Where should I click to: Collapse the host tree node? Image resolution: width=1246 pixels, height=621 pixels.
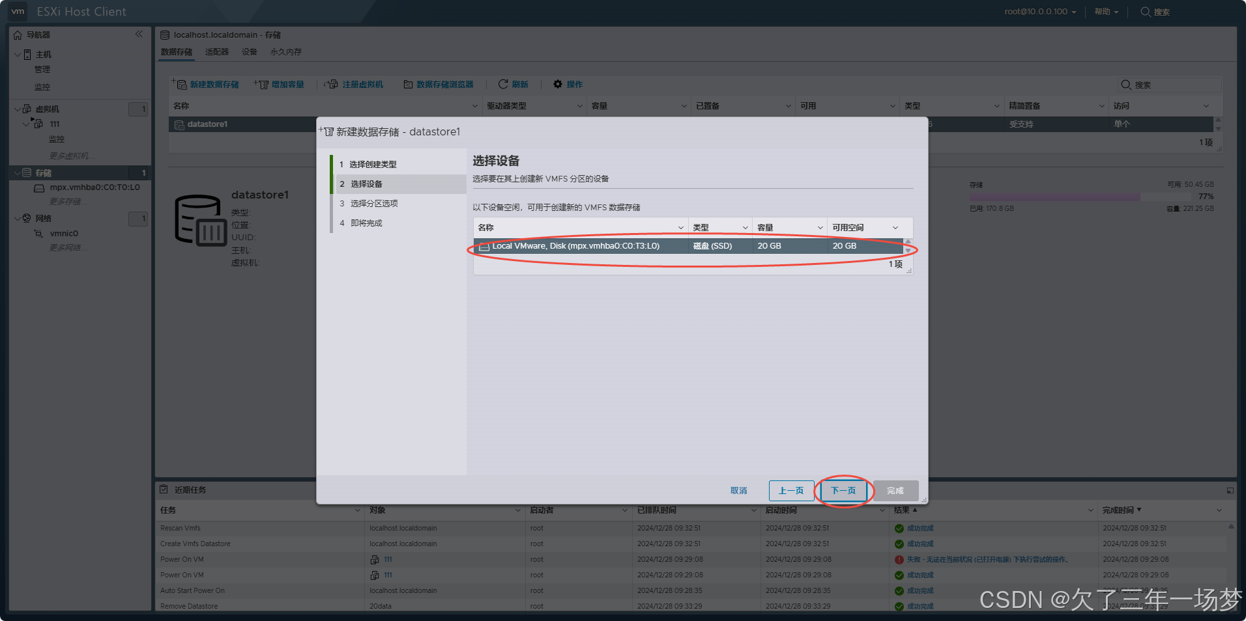click(17, 55)
